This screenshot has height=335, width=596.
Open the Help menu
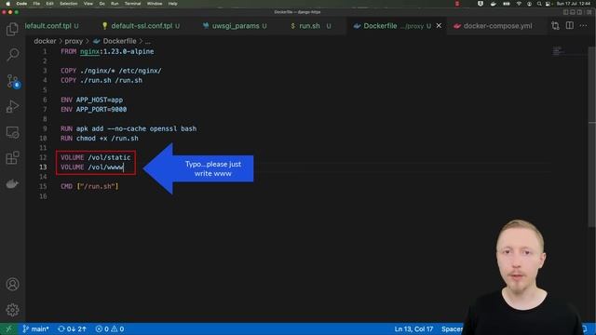point(172,4)
